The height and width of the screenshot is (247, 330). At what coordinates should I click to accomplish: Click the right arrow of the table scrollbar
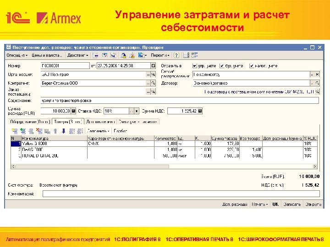(x=315, y=166)
